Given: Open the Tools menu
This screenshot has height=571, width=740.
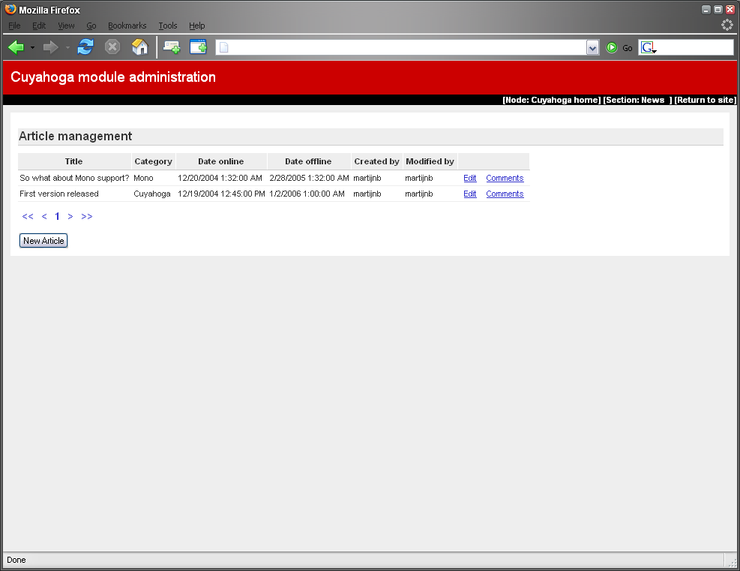Looking at the screenshot, I should tap(167, 26).
